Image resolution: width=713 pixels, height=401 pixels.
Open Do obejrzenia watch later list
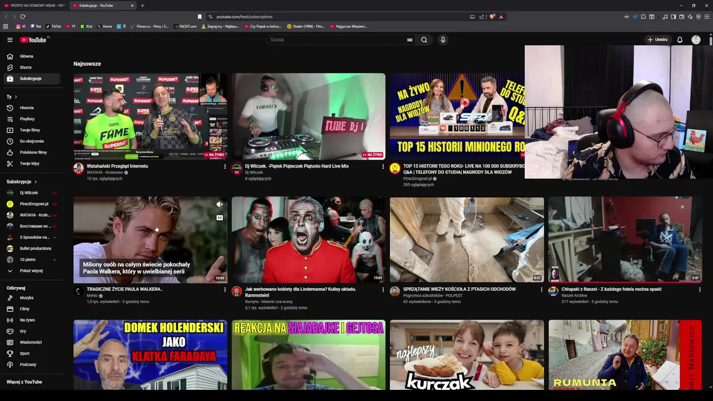[x=33, y=141]
